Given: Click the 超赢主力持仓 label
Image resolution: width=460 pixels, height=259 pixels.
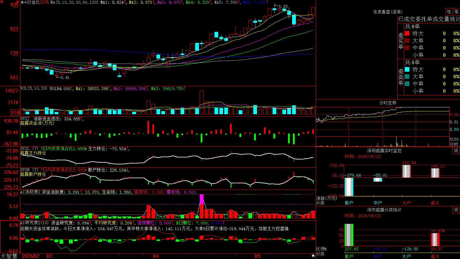Looking at the screenshot, I should (33, 153).
